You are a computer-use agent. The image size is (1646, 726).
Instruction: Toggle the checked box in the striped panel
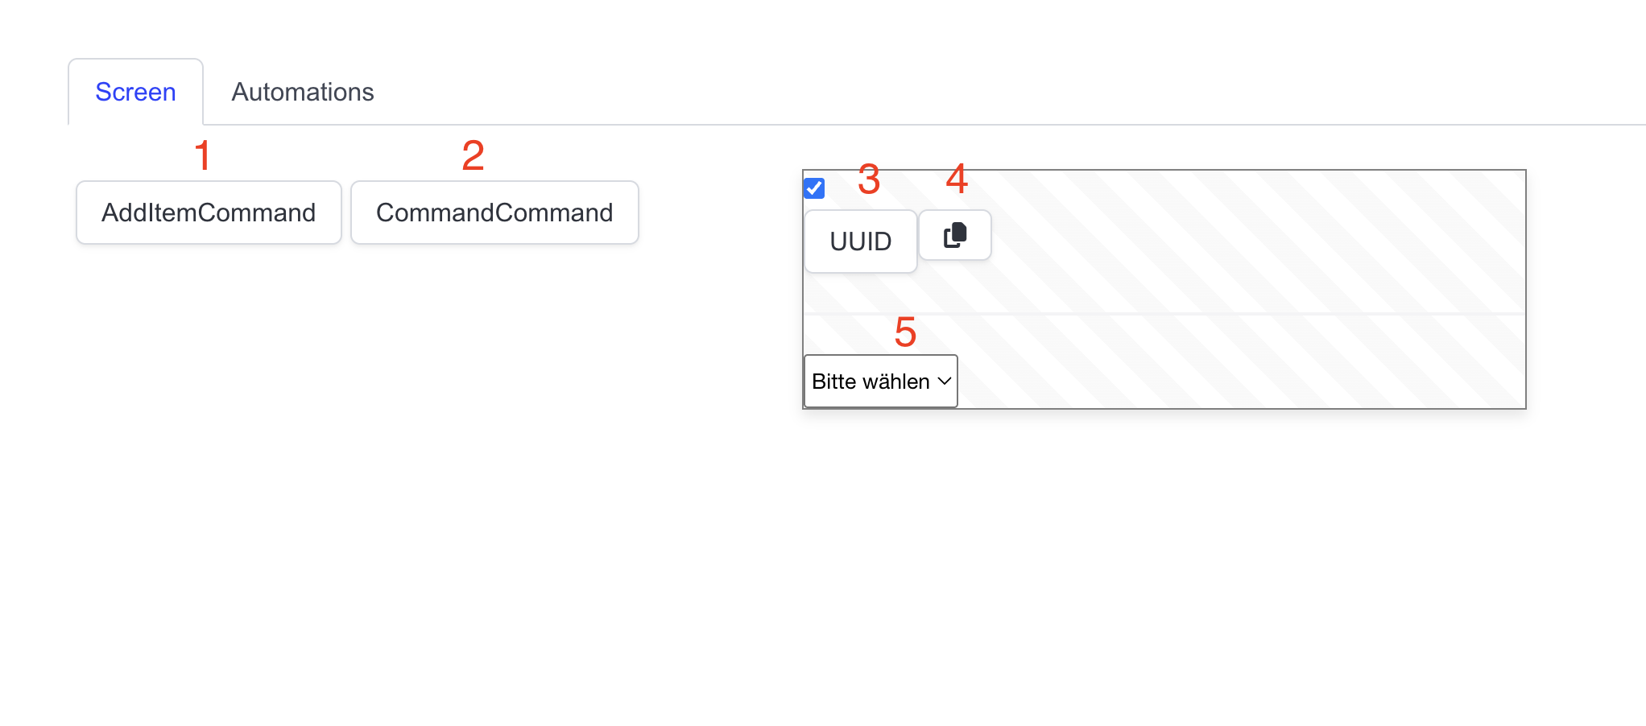[814, 188]
